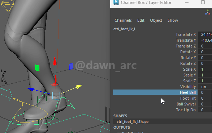
Task: Grab the yellow translate arrow handle
Action: click(x=79, y=87)
